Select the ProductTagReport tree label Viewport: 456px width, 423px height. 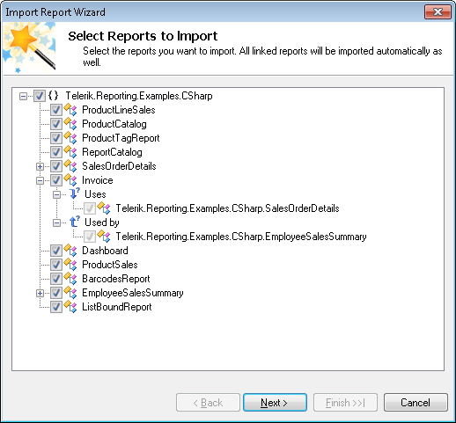click(121, 138)
